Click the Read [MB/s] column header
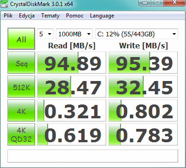The height and width of the screenshot is (168, 186). click(72, 46)
